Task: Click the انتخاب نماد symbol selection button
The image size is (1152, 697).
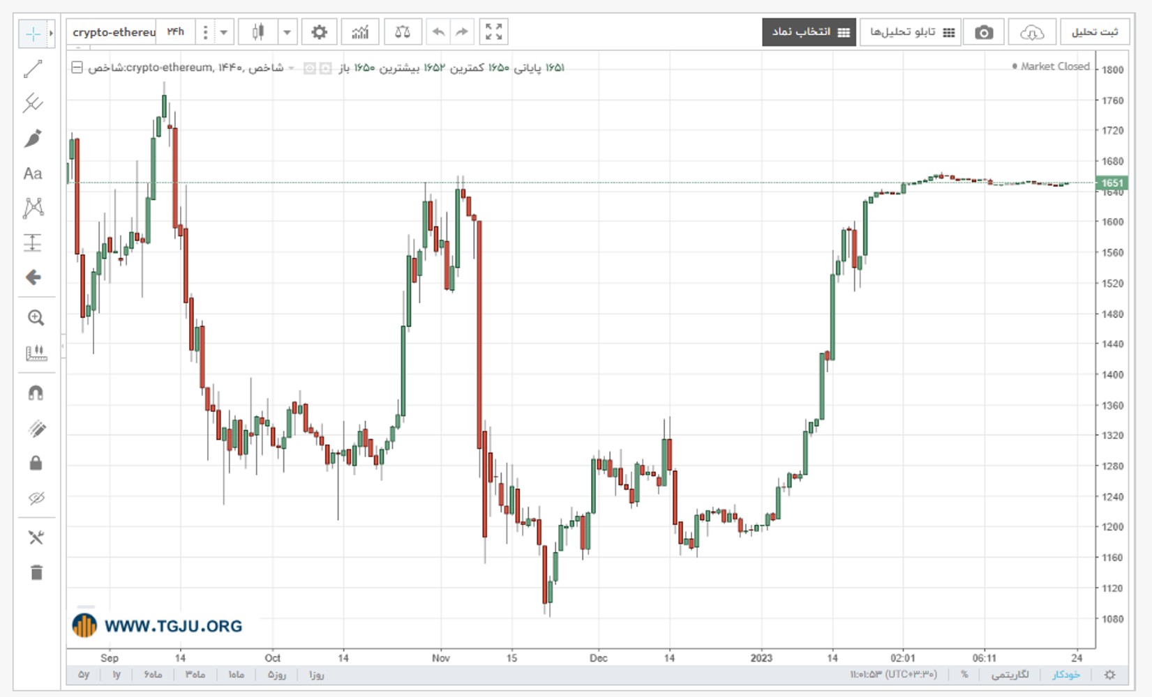Action: click(809, 32)
